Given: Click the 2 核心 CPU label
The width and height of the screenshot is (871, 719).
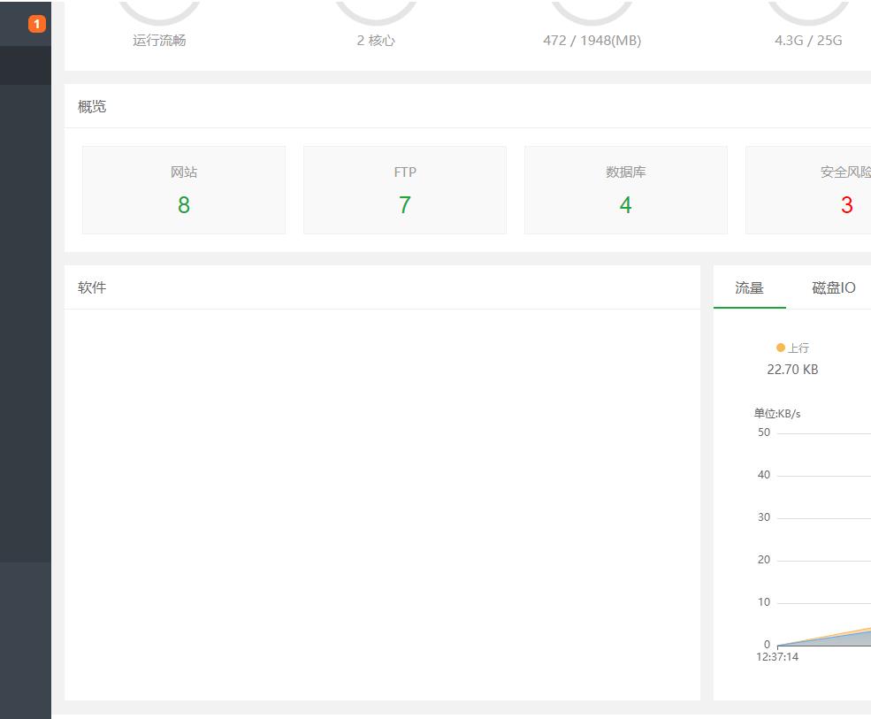Looking at the screenshot, I should tap(376, 41).
